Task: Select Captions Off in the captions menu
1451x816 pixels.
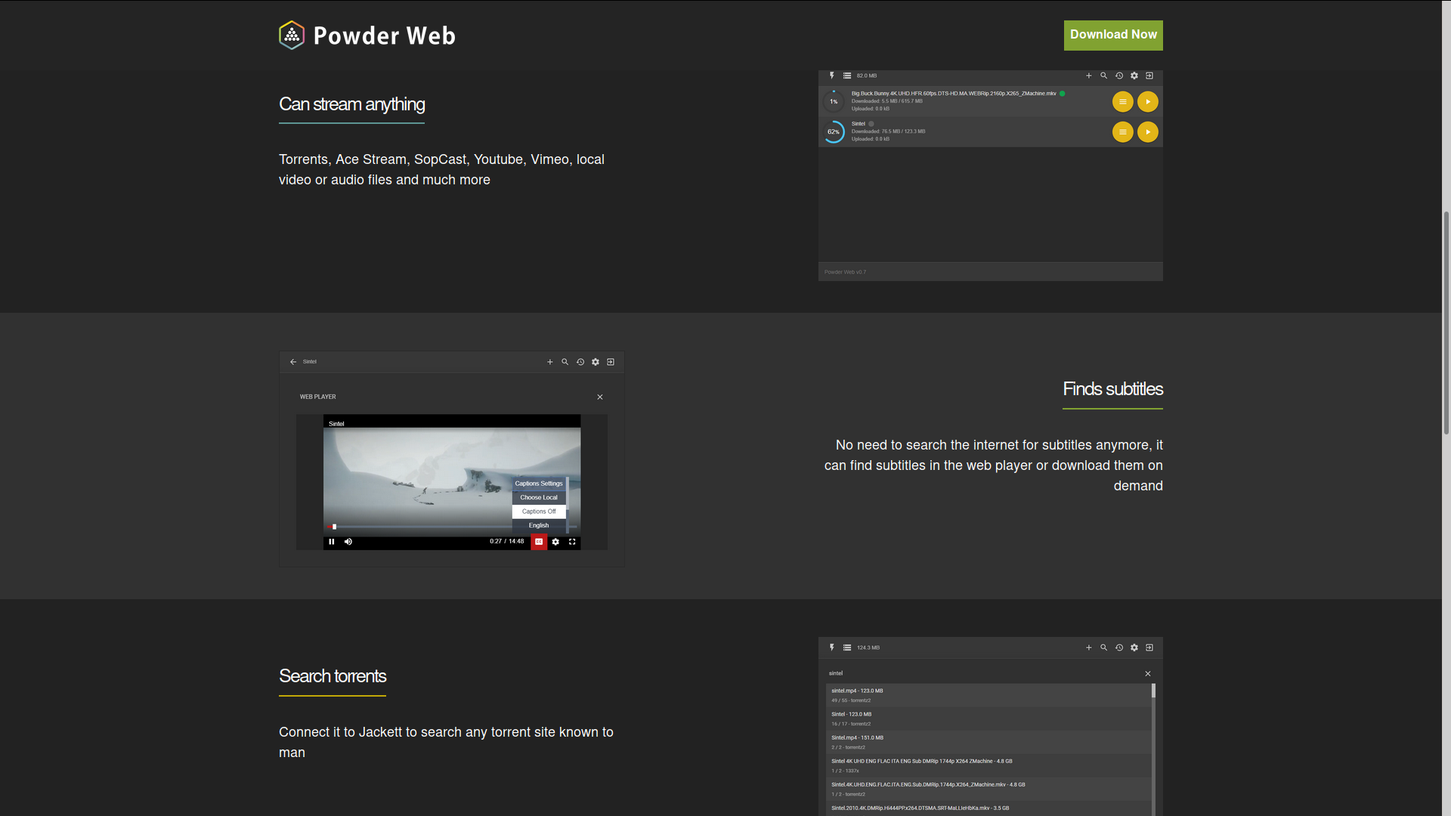Action: pos(538,512)
